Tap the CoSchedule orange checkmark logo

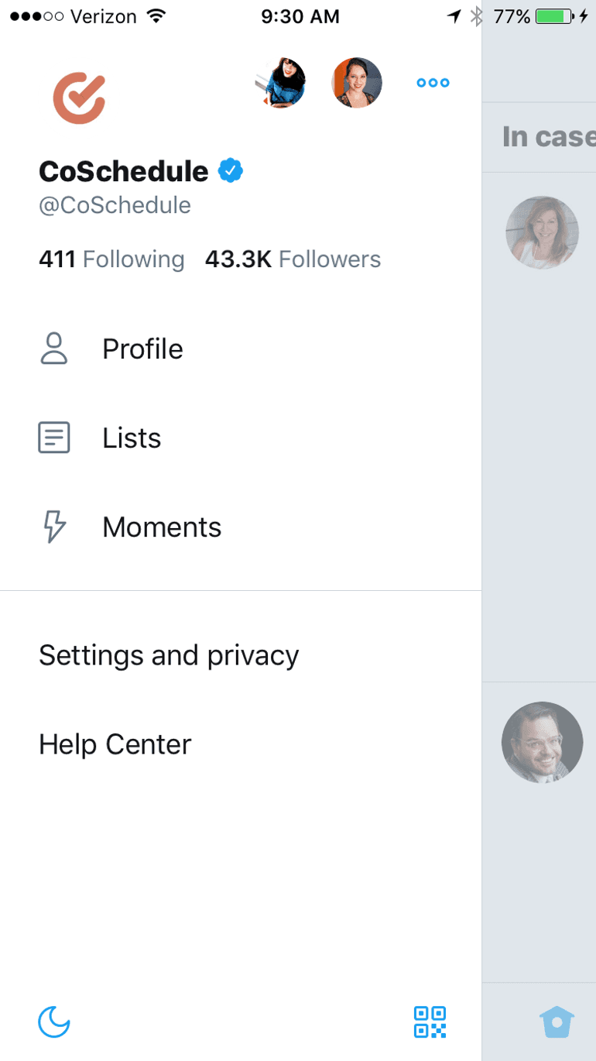(79, 98)
